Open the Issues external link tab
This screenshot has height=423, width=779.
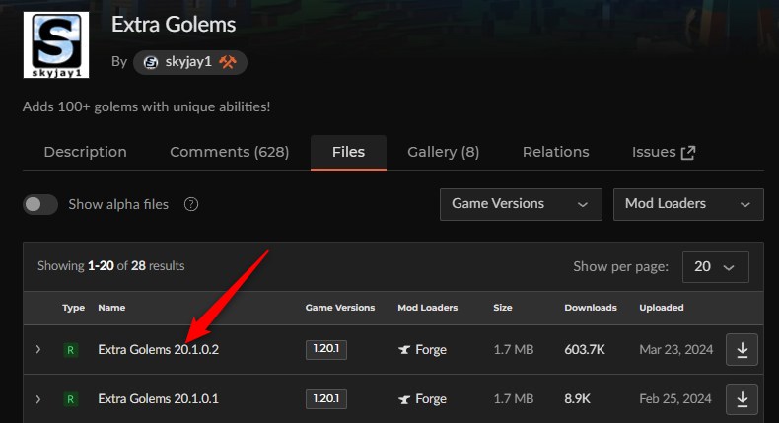tap(664, 152)
